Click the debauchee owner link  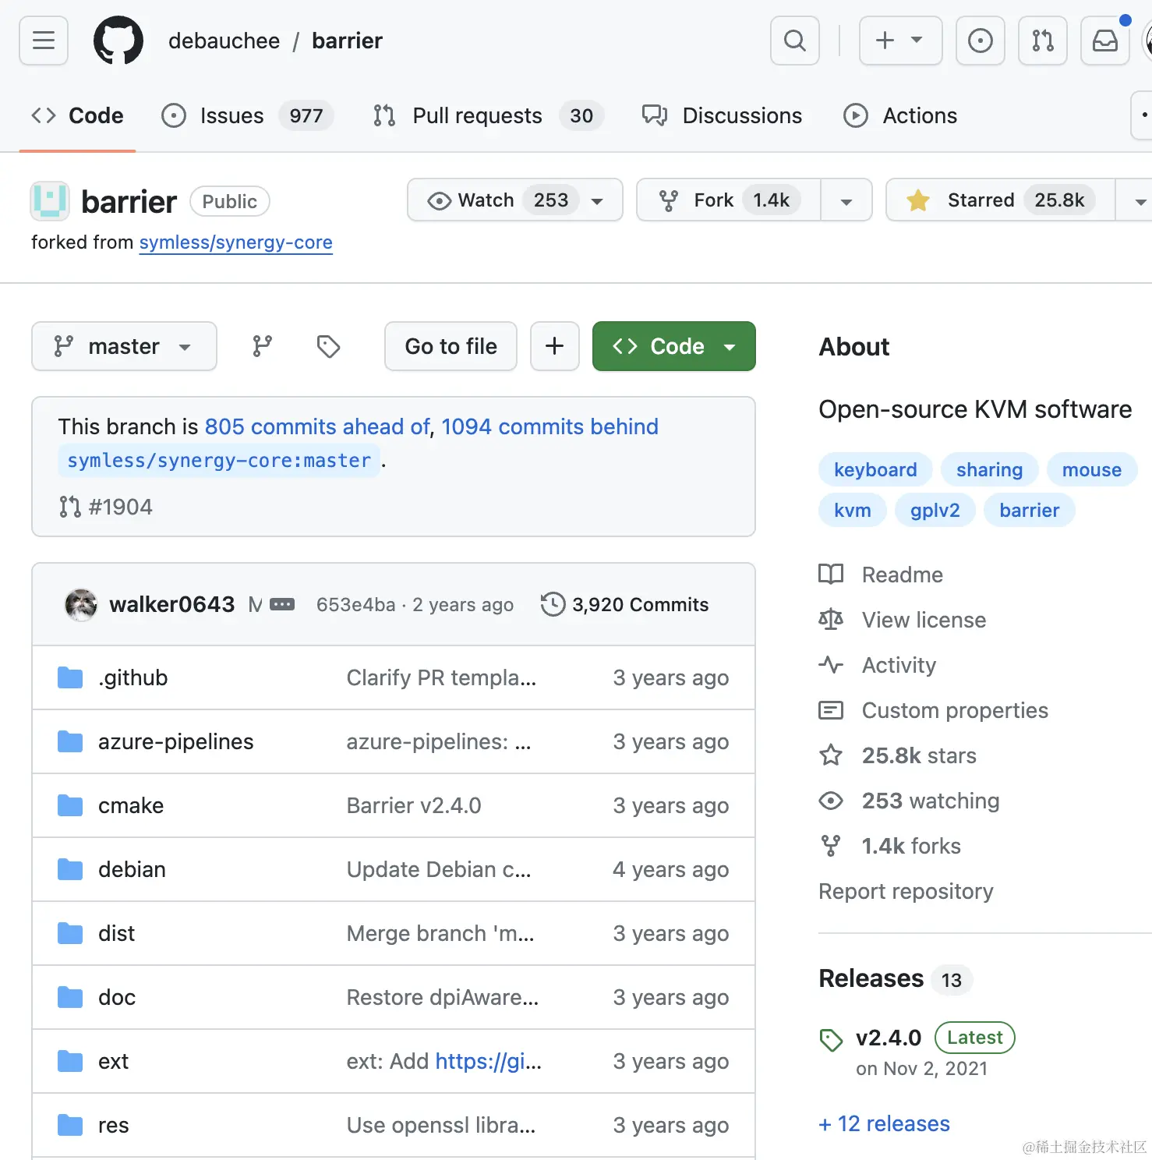[x=224, y=41]
